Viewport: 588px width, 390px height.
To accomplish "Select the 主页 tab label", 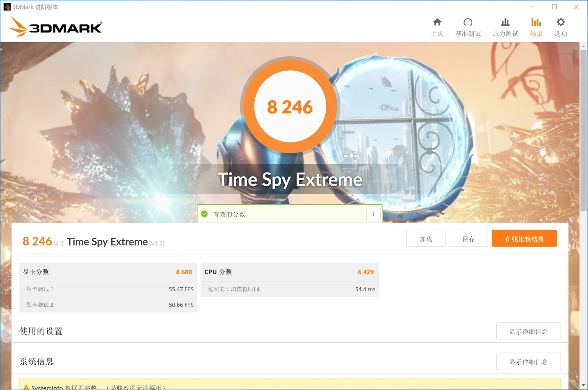I will (437, 34).
